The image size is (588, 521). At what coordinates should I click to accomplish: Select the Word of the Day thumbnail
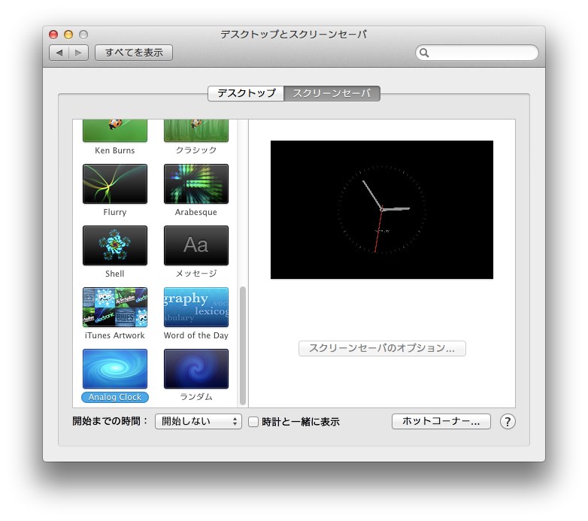point(195,307)
